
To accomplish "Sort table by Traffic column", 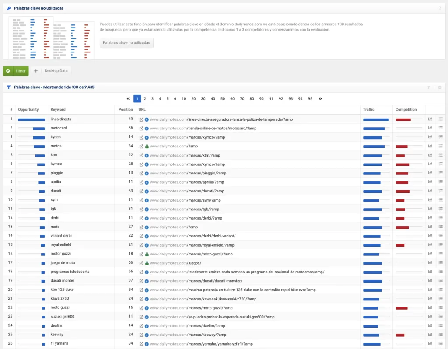I will [x=368, y=110].
